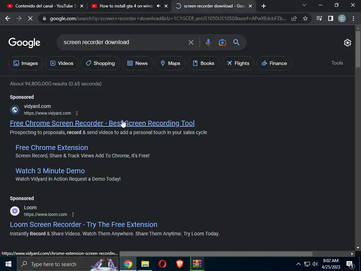Image resolution: width=361 pixels, height=271 pixels.
Task: Filter results by Flights
Action: point(238,63)
